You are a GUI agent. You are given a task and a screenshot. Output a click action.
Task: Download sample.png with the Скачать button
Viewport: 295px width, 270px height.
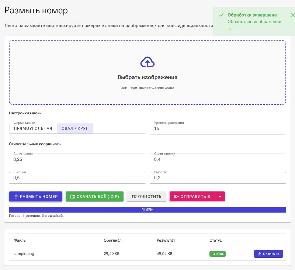268,254
